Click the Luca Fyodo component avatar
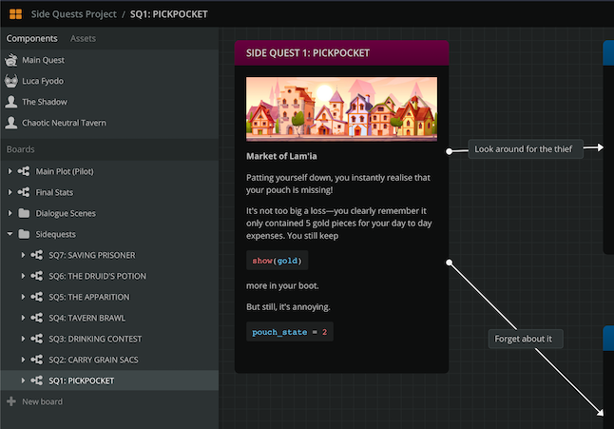Image resolution: width=614 pixels, height=429 pixels. click(11, 81)
